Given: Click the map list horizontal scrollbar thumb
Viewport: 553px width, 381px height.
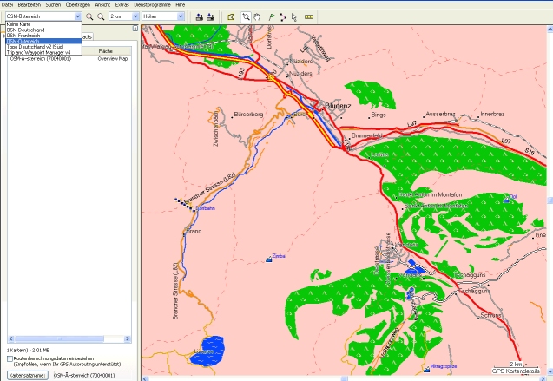Looking at the screenshot, I should [x=59, y=338].
